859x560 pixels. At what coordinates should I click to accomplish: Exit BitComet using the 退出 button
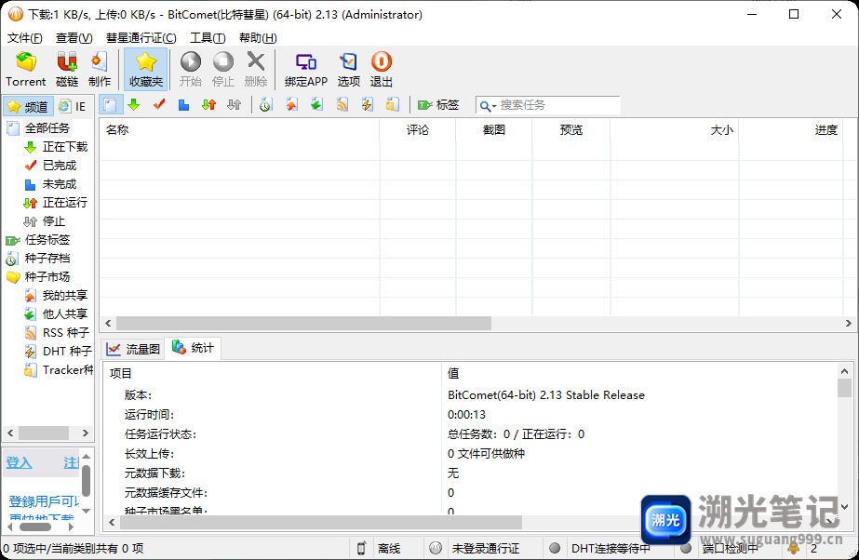[382, 69]
